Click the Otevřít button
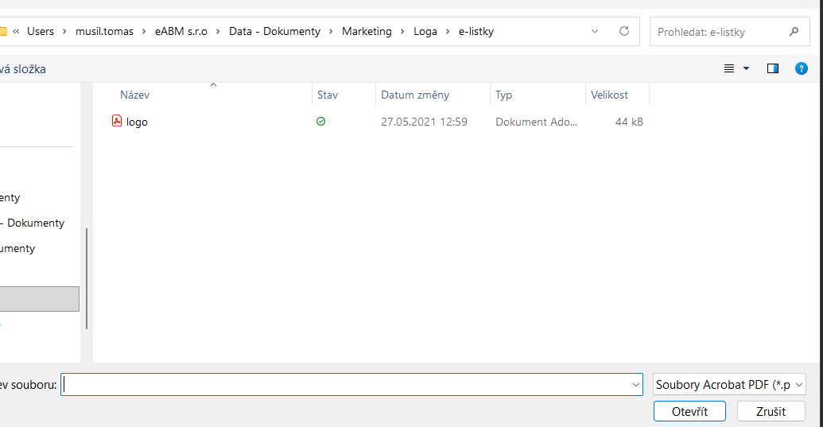The height and width of the screenshot is (427, 823). [x=689, y=411]
